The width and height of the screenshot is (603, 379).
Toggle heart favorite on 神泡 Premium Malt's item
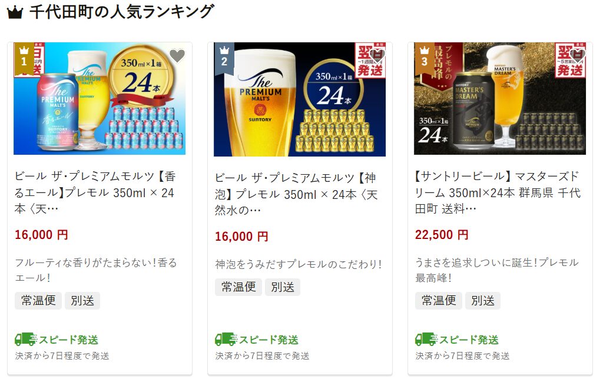click(377, 56)
